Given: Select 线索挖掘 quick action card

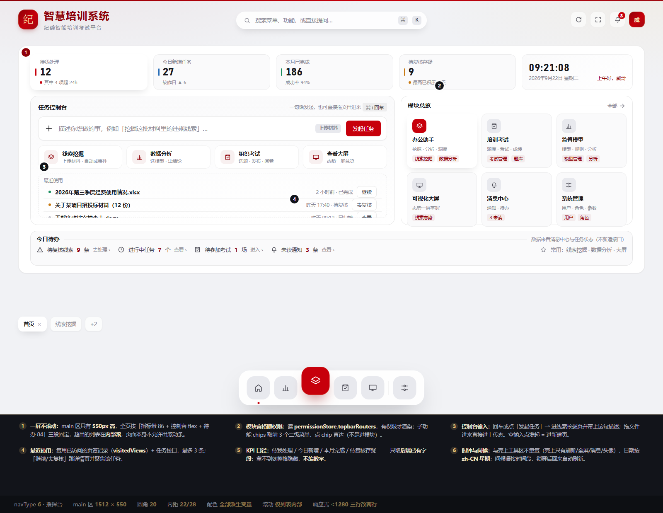Looking at the screenshot, I should point(80,157).
